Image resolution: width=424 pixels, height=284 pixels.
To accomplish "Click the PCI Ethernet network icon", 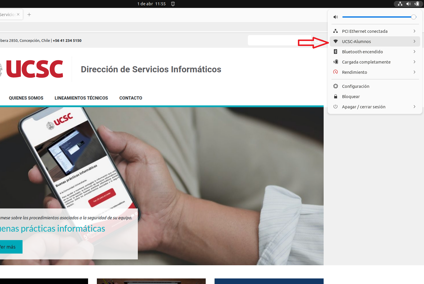I will [x=336, y=31].
